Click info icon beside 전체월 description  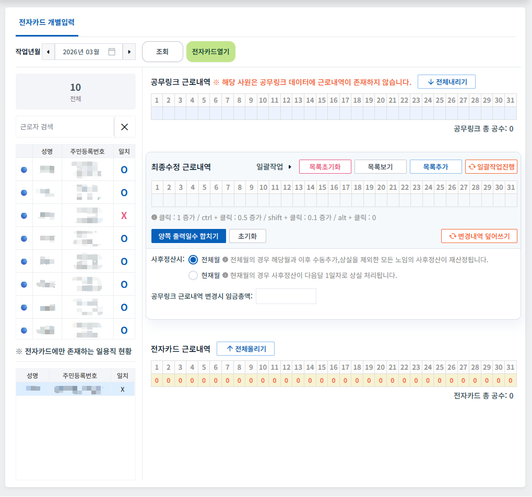click(225, 260)
